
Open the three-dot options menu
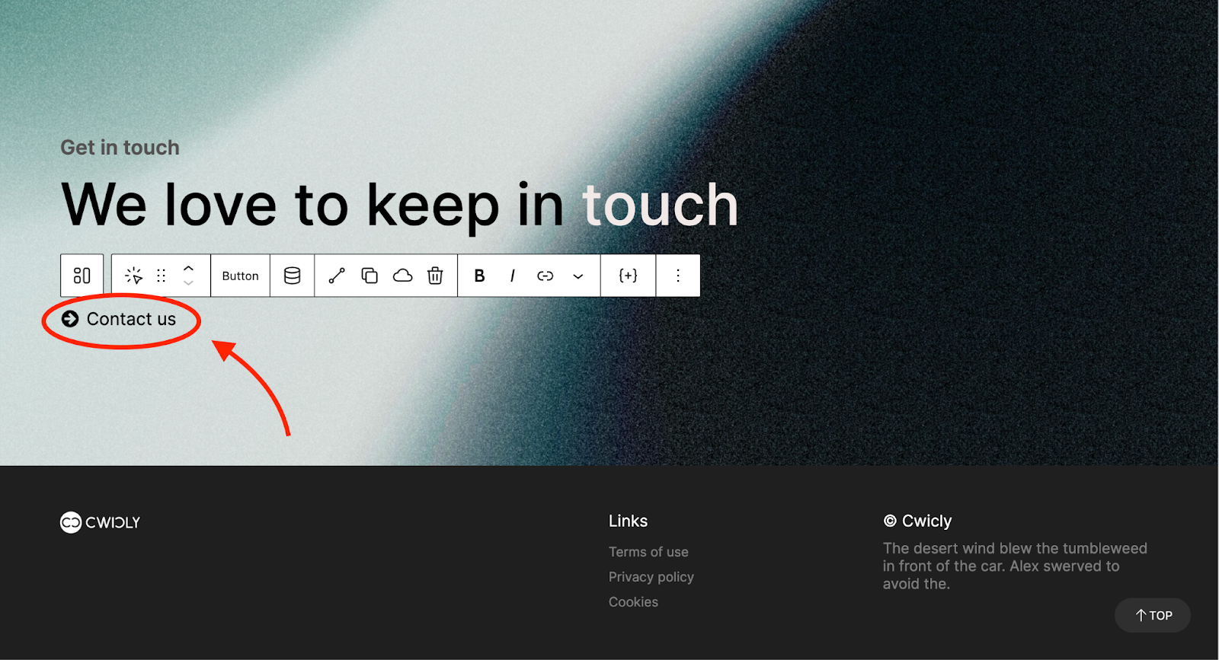coord(678,276)
